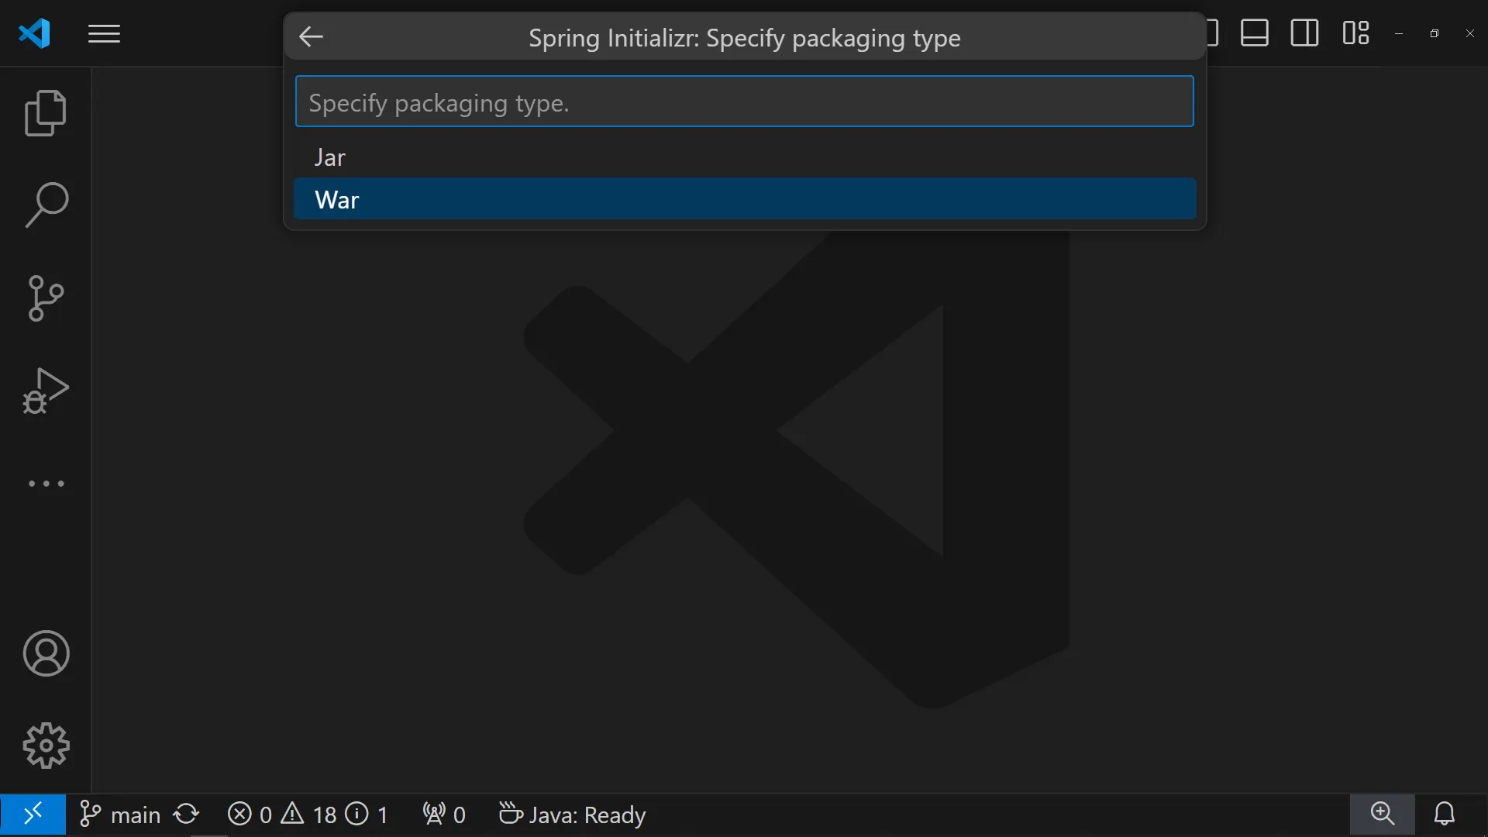Go back in the Spring Initializr wizard

pos(311,36)
